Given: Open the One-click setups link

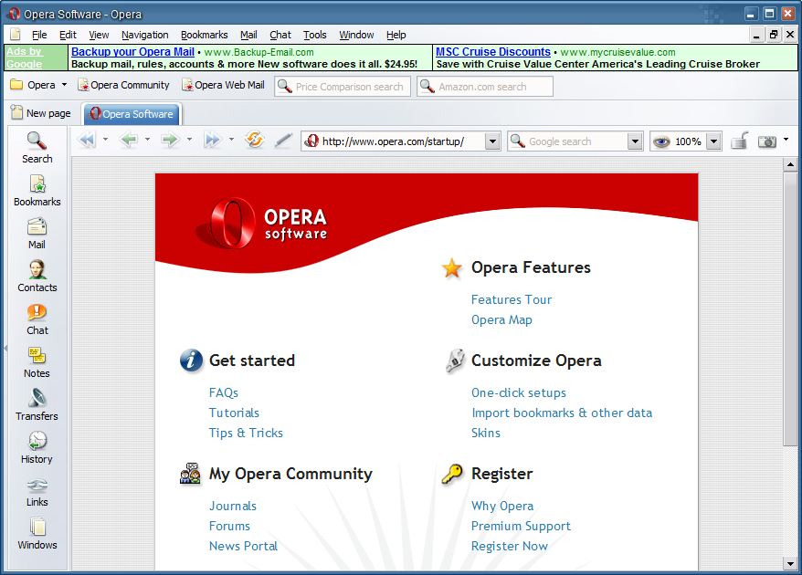Looking at the screenshot, I should pos(519,392).
